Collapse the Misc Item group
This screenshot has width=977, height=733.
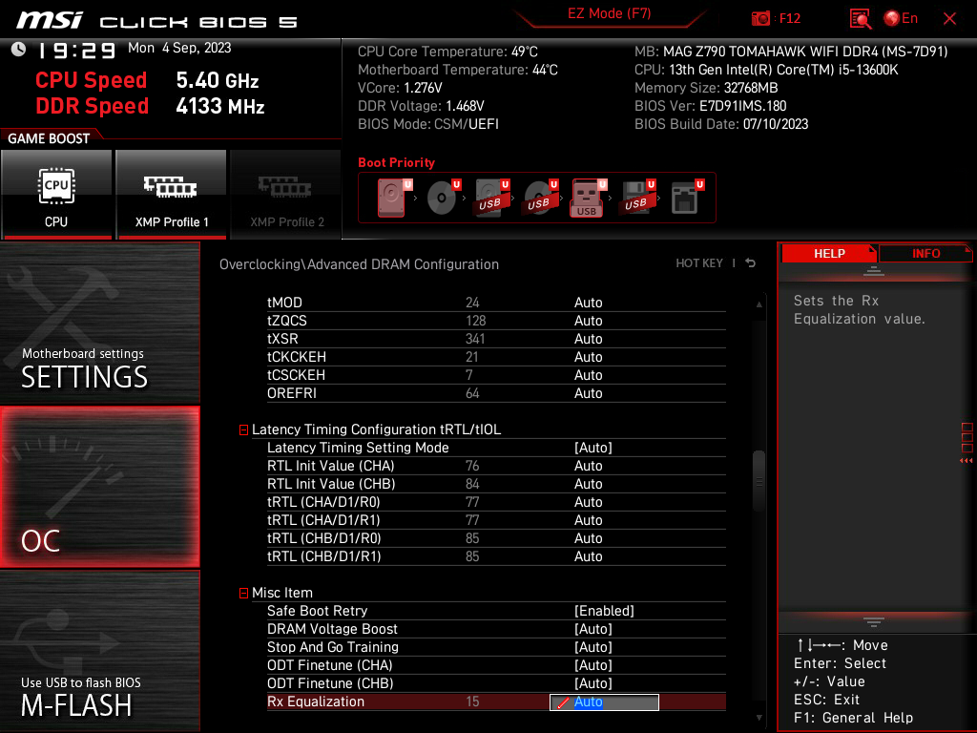pyautogui.click(x=243, y=593)
